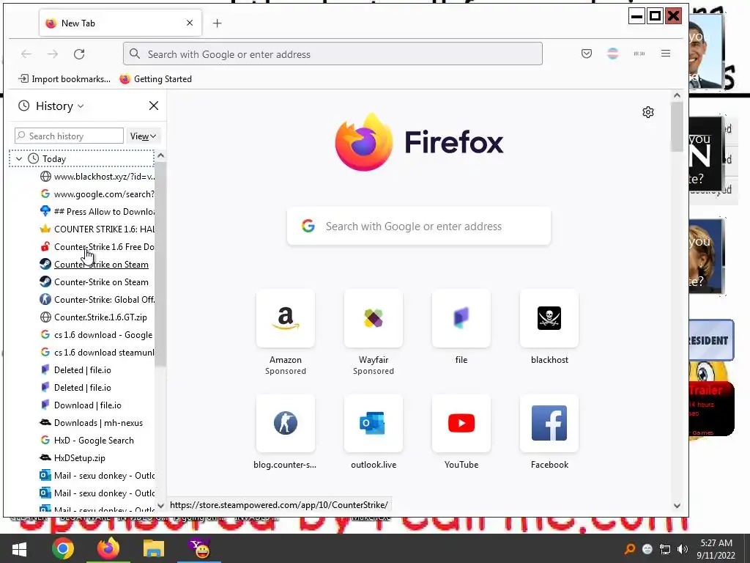Reload the current page
Image resolution: width=750 pixels, height=563 pixels.
[79, 54]
